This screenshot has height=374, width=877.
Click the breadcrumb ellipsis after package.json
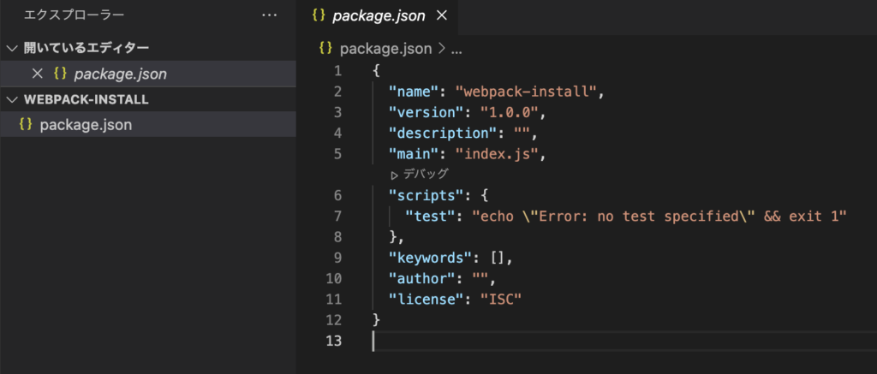(456, 49)
